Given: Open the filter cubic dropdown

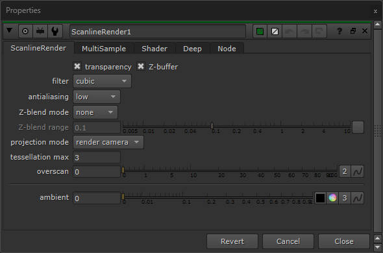Looking at the screenshot, I should pos(102,81).
